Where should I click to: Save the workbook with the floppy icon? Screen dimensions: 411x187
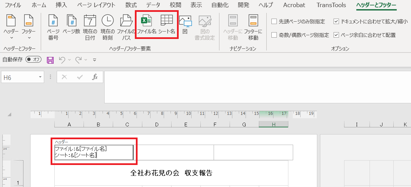[x=50, y=60]
